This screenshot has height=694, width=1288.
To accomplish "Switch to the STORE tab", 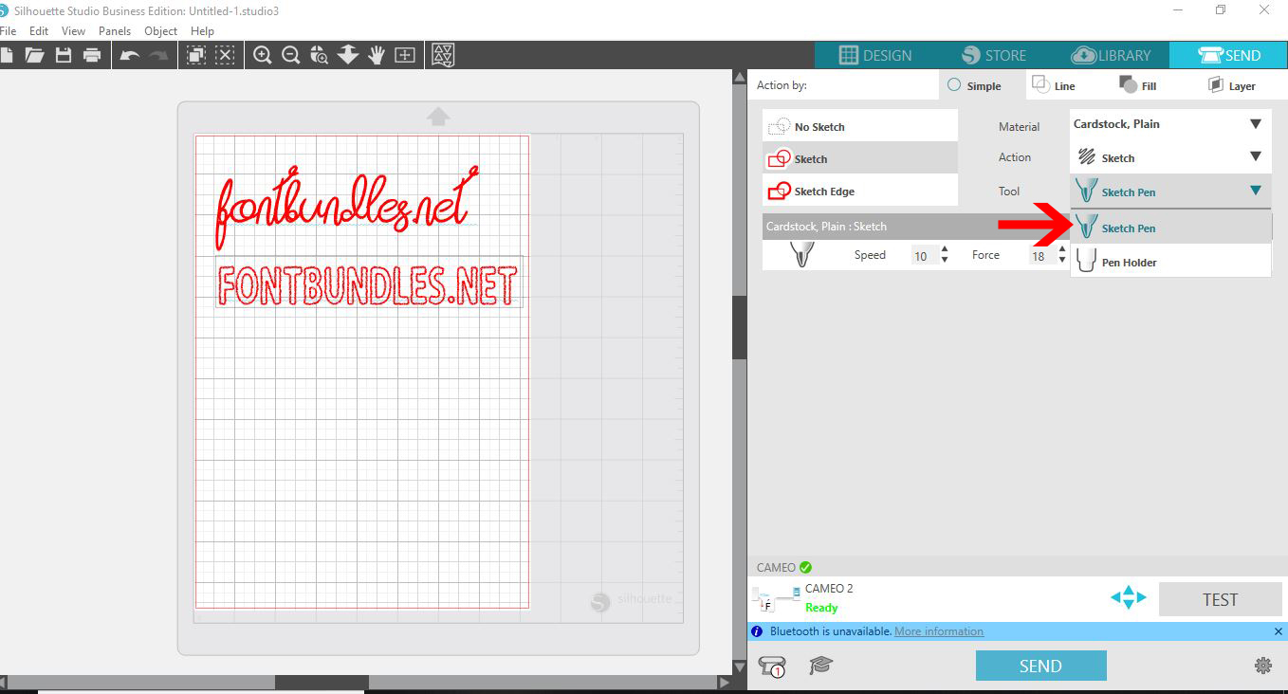I will (992, 55).
